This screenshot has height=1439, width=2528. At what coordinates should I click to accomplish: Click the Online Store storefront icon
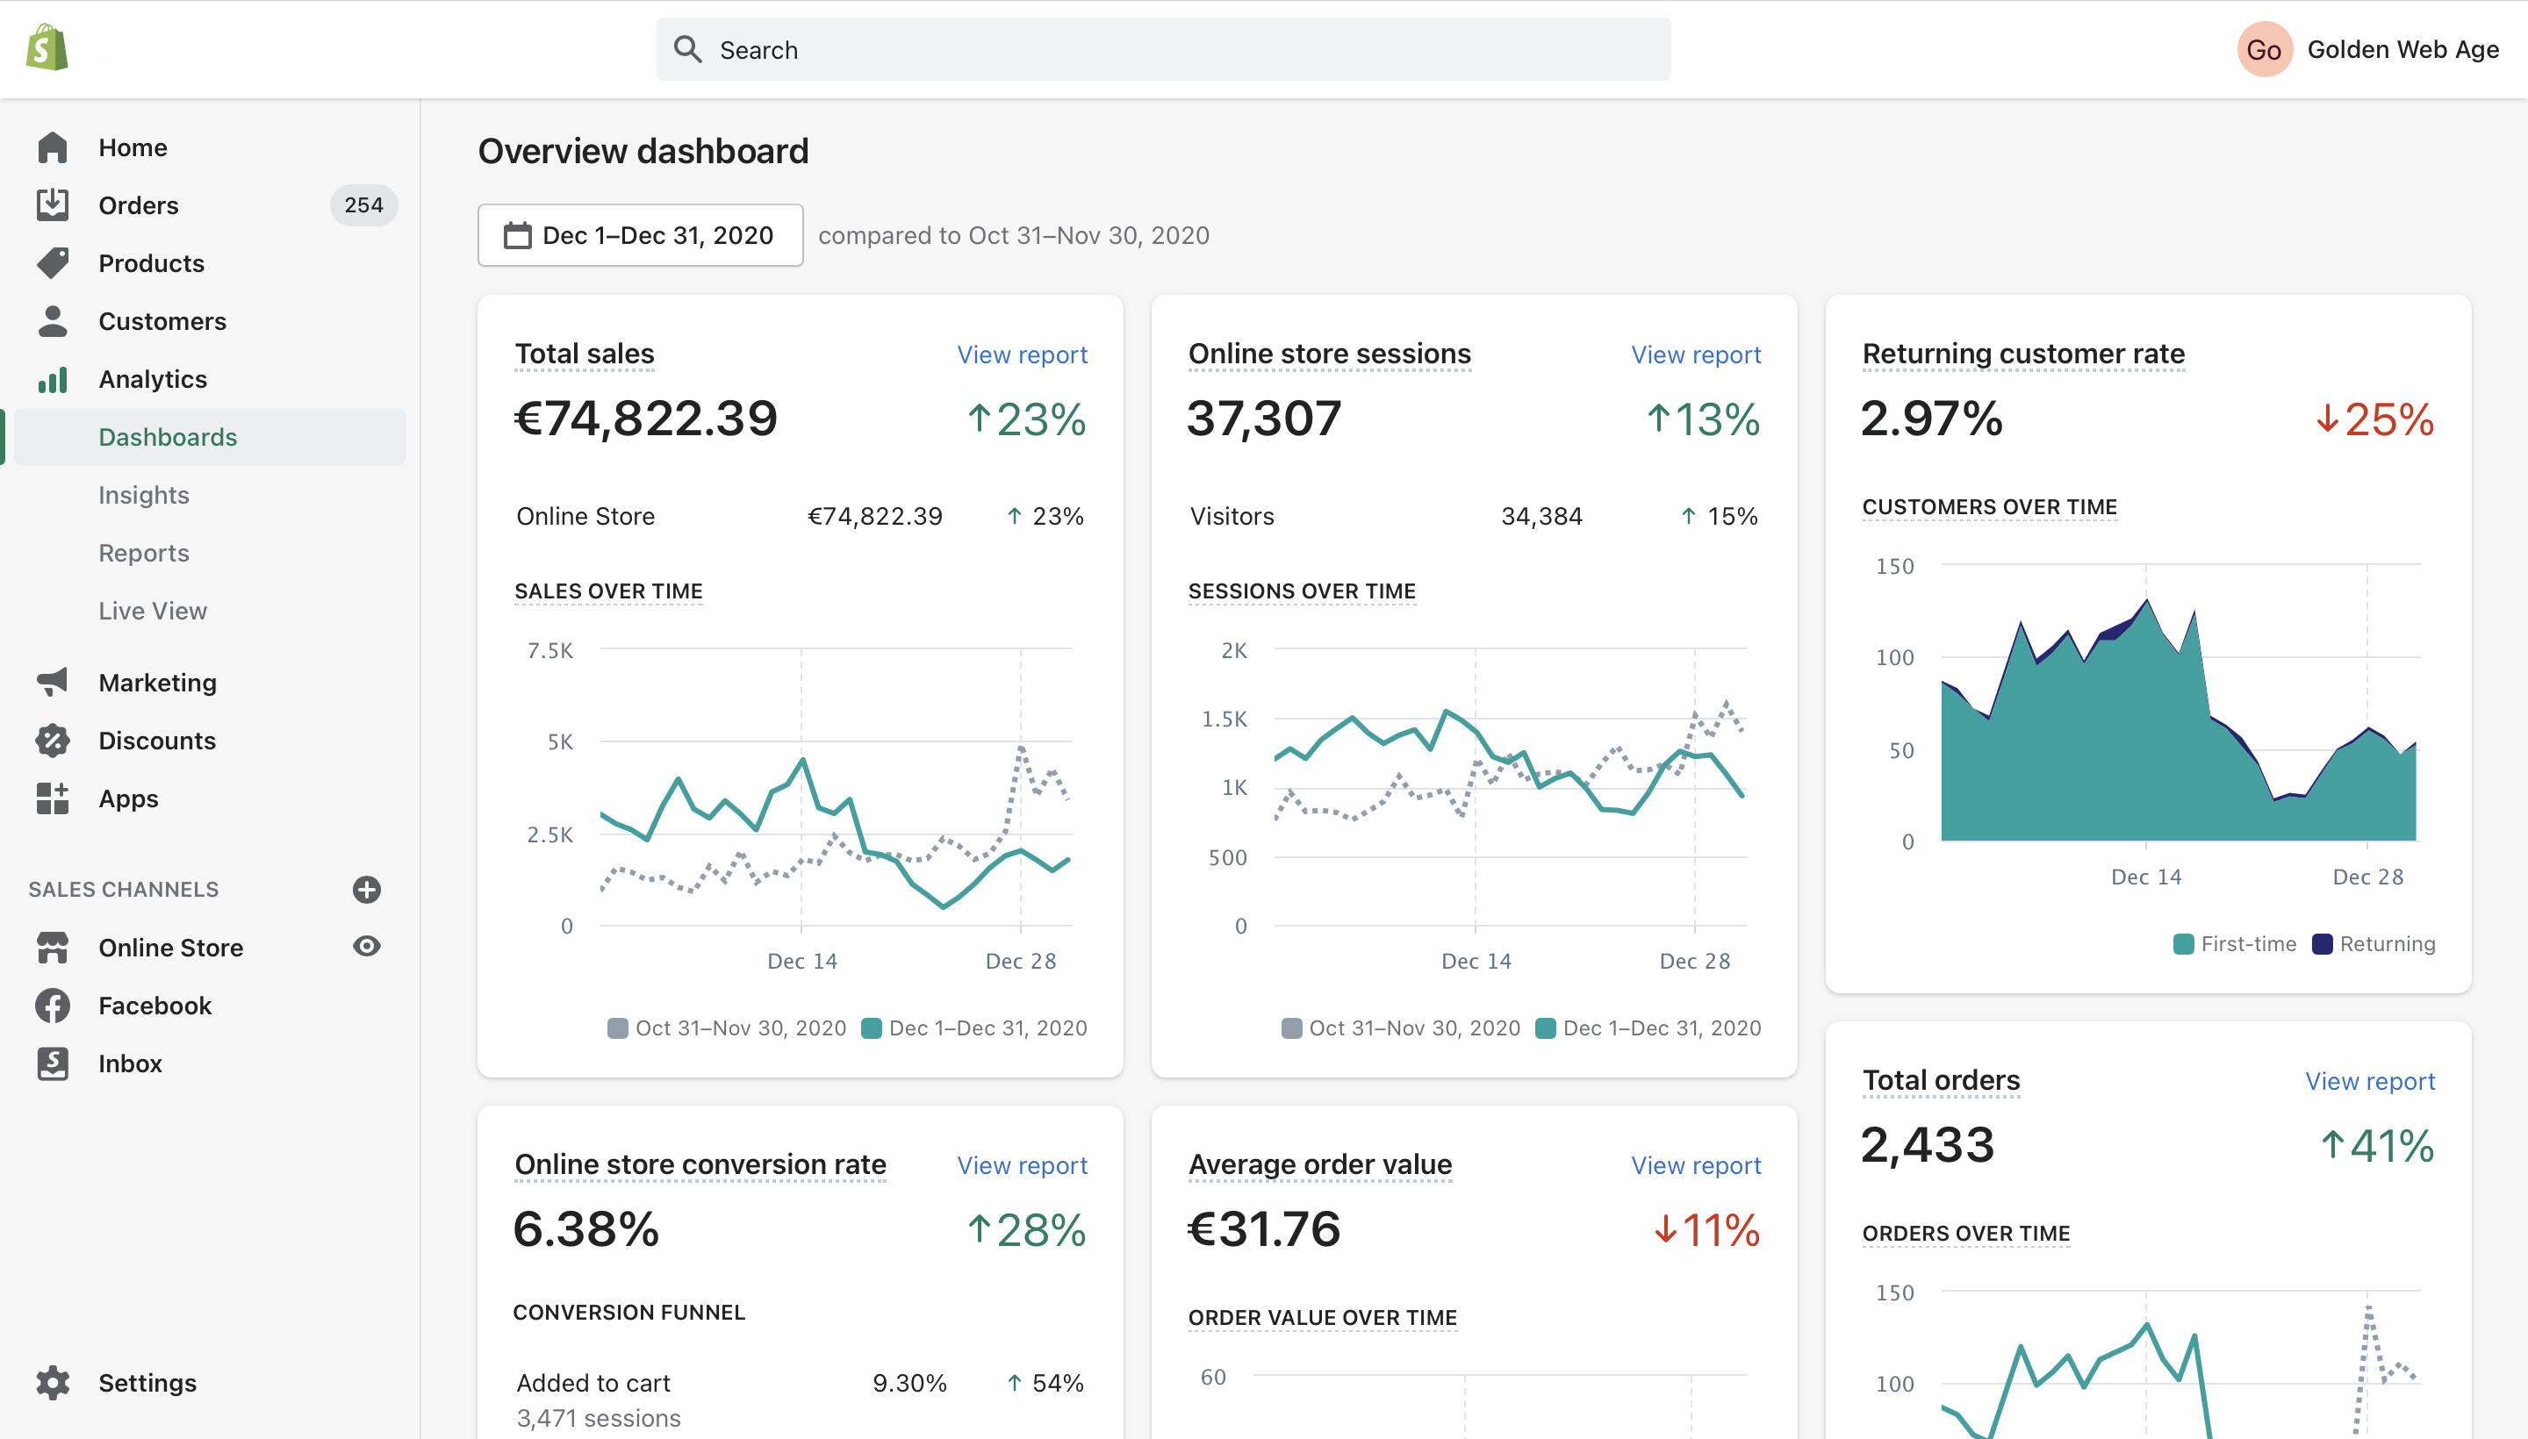[53, 947]
